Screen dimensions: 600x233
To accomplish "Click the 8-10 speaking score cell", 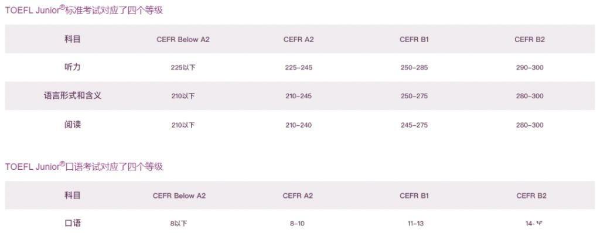I will [297, 224].
